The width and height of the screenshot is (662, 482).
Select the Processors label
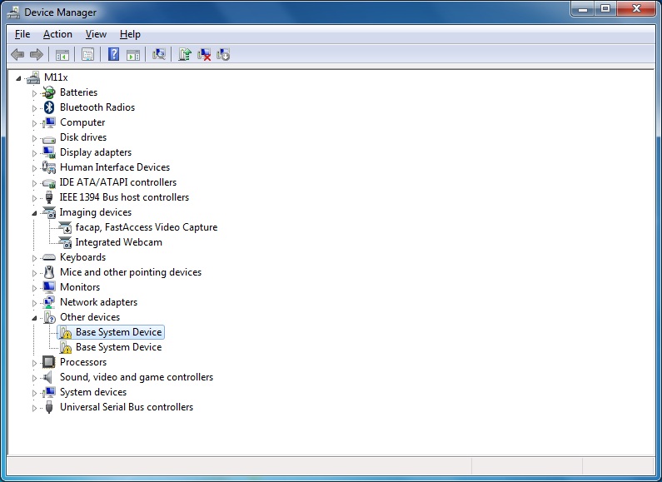(x=83, y=362)
